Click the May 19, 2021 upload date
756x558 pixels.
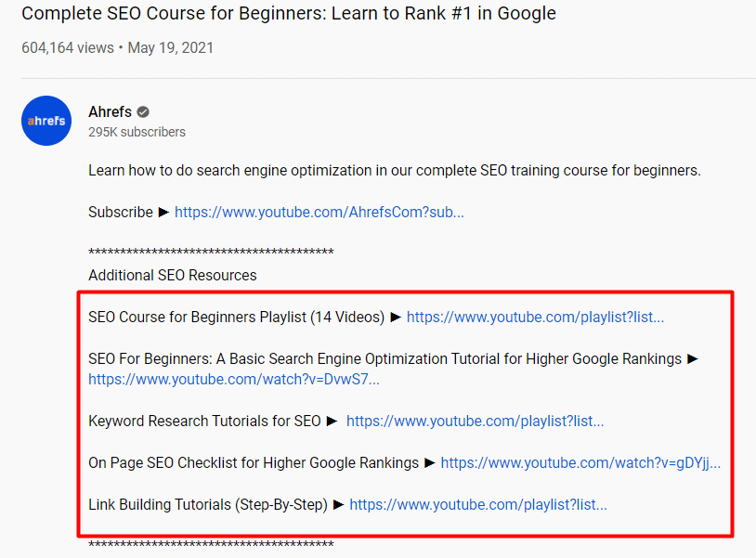pyautogui.click(x=170, y=47)
